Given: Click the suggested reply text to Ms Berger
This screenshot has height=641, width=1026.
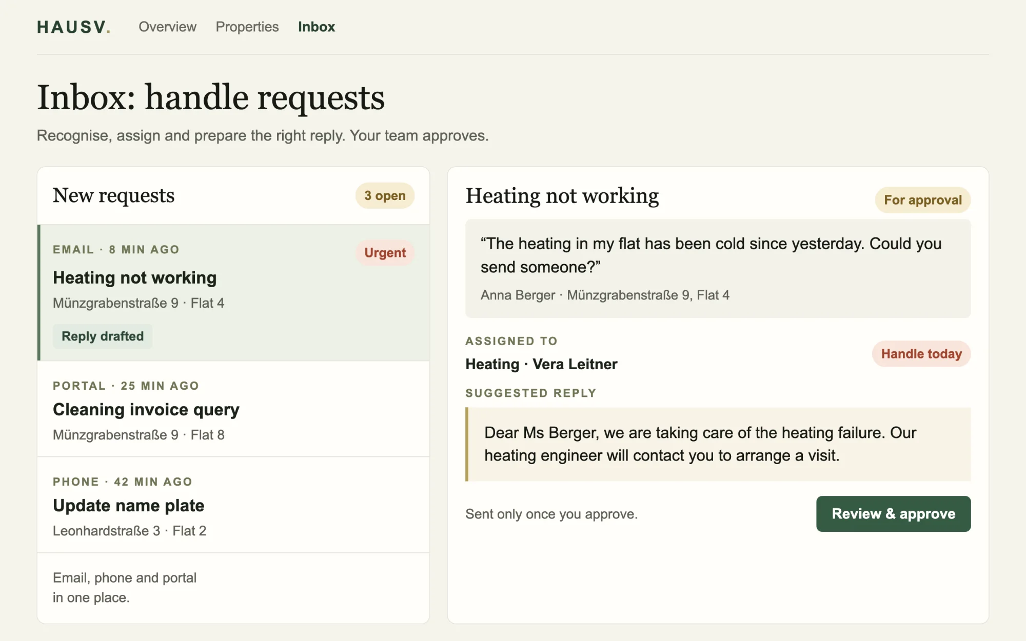Looking at the screenshot, I should point(718,444).
